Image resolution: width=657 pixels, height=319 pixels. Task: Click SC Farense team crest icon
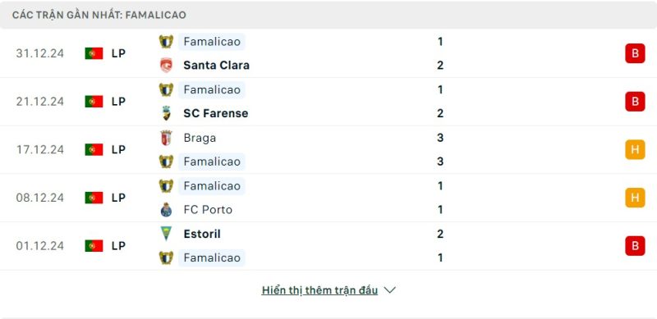[x=167, y=113]
